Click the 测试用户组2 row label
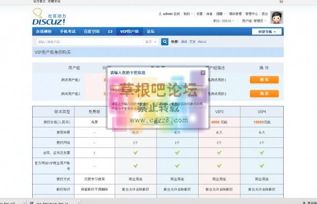Image resolution: width=317 pixels, height=204 pixels. (x=71, y=94)
